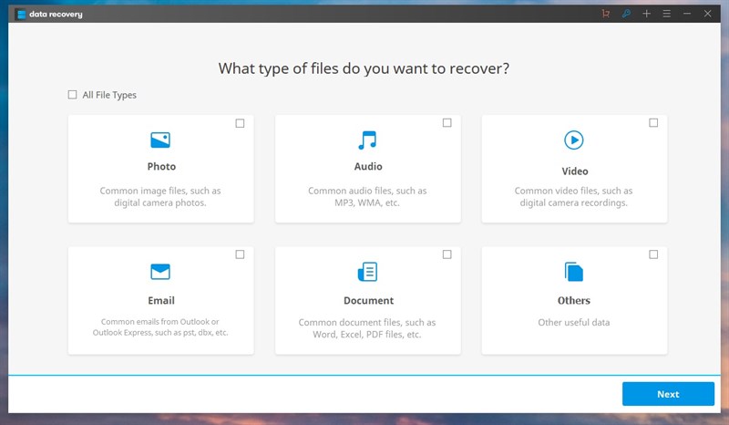Click the plus icon in title bar

(x=646, y=14)
